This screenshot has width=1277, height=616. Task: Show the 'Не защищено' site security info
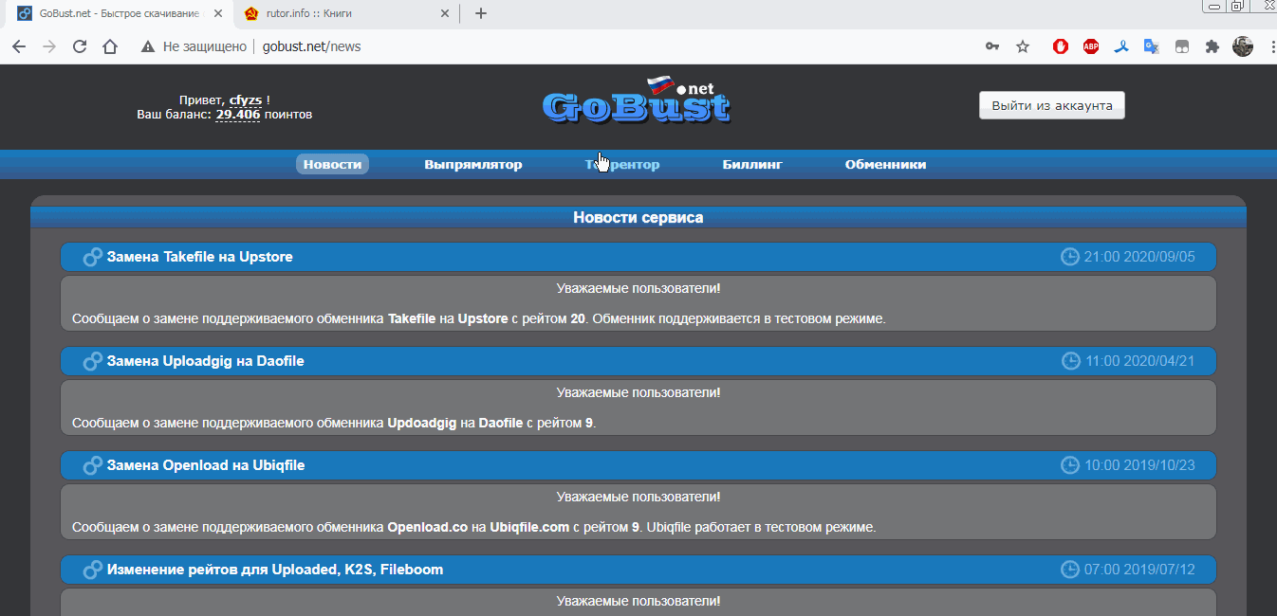tap(195, 46)
